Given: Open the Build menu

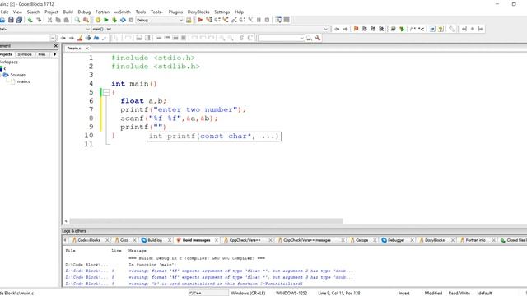Looking at the screenshot, I should (68, 12).
